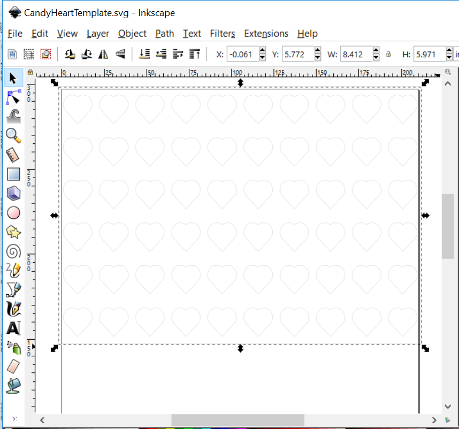Pick the Ellipse tool
Screen dimensions: 459x429
(x=13, y=212)
